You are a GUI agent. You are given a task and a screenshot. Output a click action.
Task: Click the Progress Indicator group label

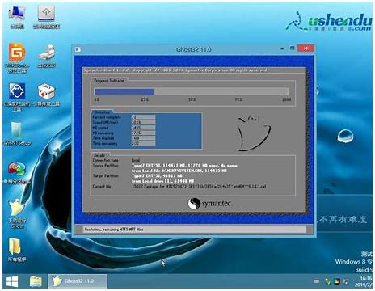109,81
